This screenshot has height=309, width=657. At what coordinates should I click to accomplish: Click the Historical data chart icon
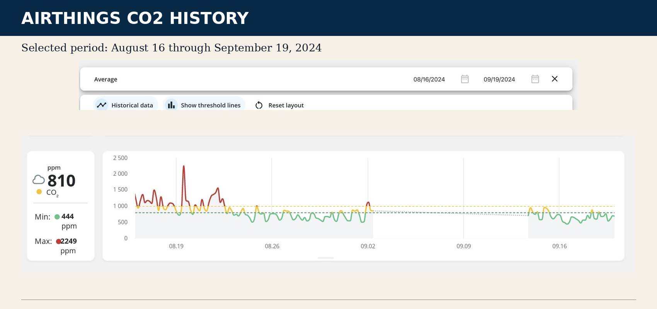[x=102, y=105]
